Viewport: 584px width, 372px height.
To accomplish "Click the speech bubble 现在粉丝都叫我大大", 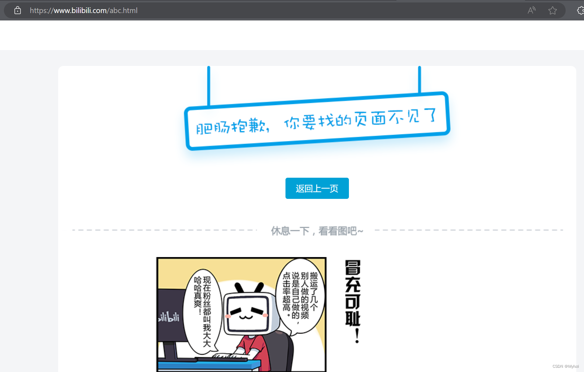I will (x=202, y=311).
